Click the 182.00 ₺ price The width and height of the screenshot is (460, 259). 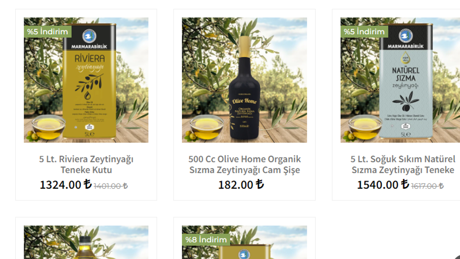pyautogui.click(x=241, y=185)
